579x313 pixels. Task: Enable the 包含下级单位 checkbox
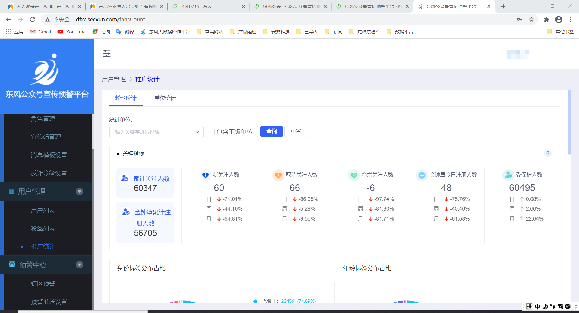click(x=211, y=132)
